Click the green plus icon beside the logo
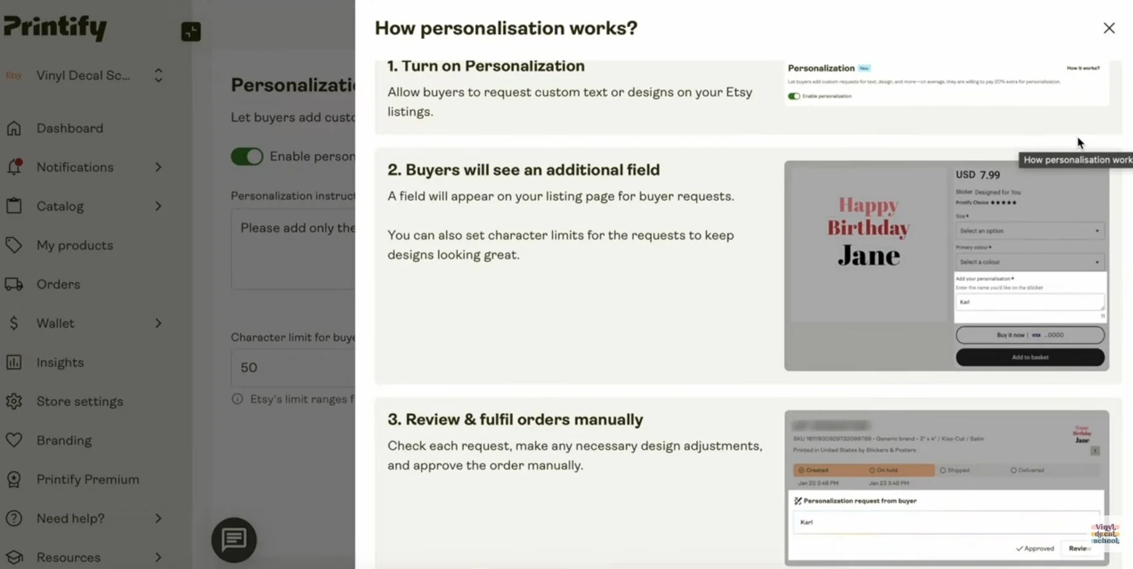1133x569 pixels. coord(191,31)
